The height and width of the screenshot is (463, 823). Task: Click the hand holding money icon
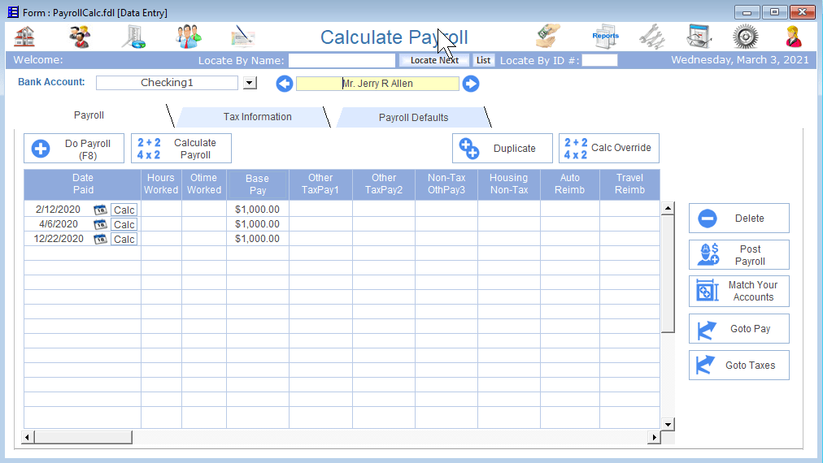[x=548, y=37]
